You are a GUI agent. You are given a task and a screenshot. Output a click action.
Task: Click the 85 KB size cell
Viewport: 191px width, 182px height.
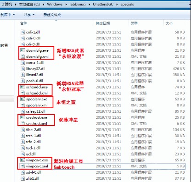pyautogui.click(x=180, y=111)
